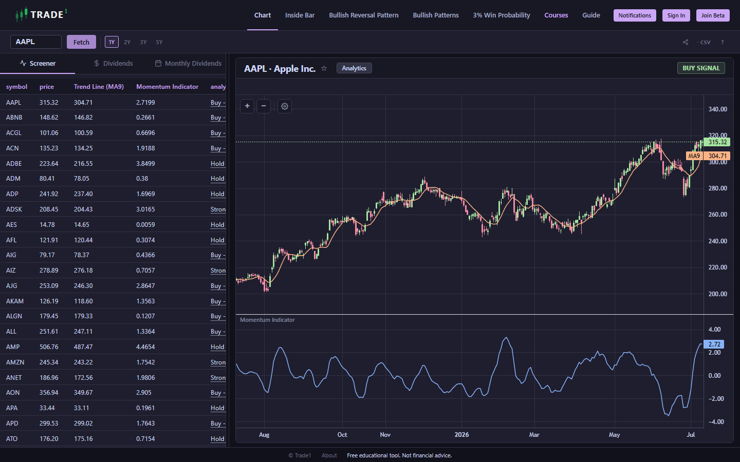740x462 pixels.
Task: Click the Sign In button
Action: (676, 15)
